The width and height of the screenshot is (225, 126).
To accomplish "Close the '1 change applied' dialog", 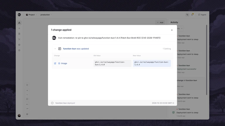I will pos(172,30).
